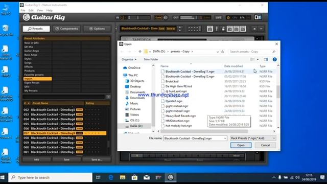Select This PC in navigation pane
The height and width of the screenshot is (184, 327).
[x=133, y=75]
